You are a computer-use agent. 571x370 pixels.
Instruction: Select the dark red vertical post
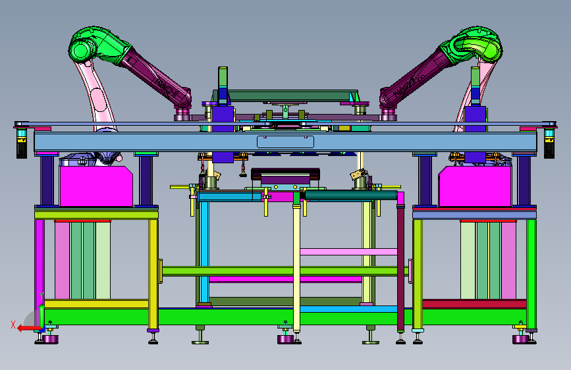coord(400,268)
